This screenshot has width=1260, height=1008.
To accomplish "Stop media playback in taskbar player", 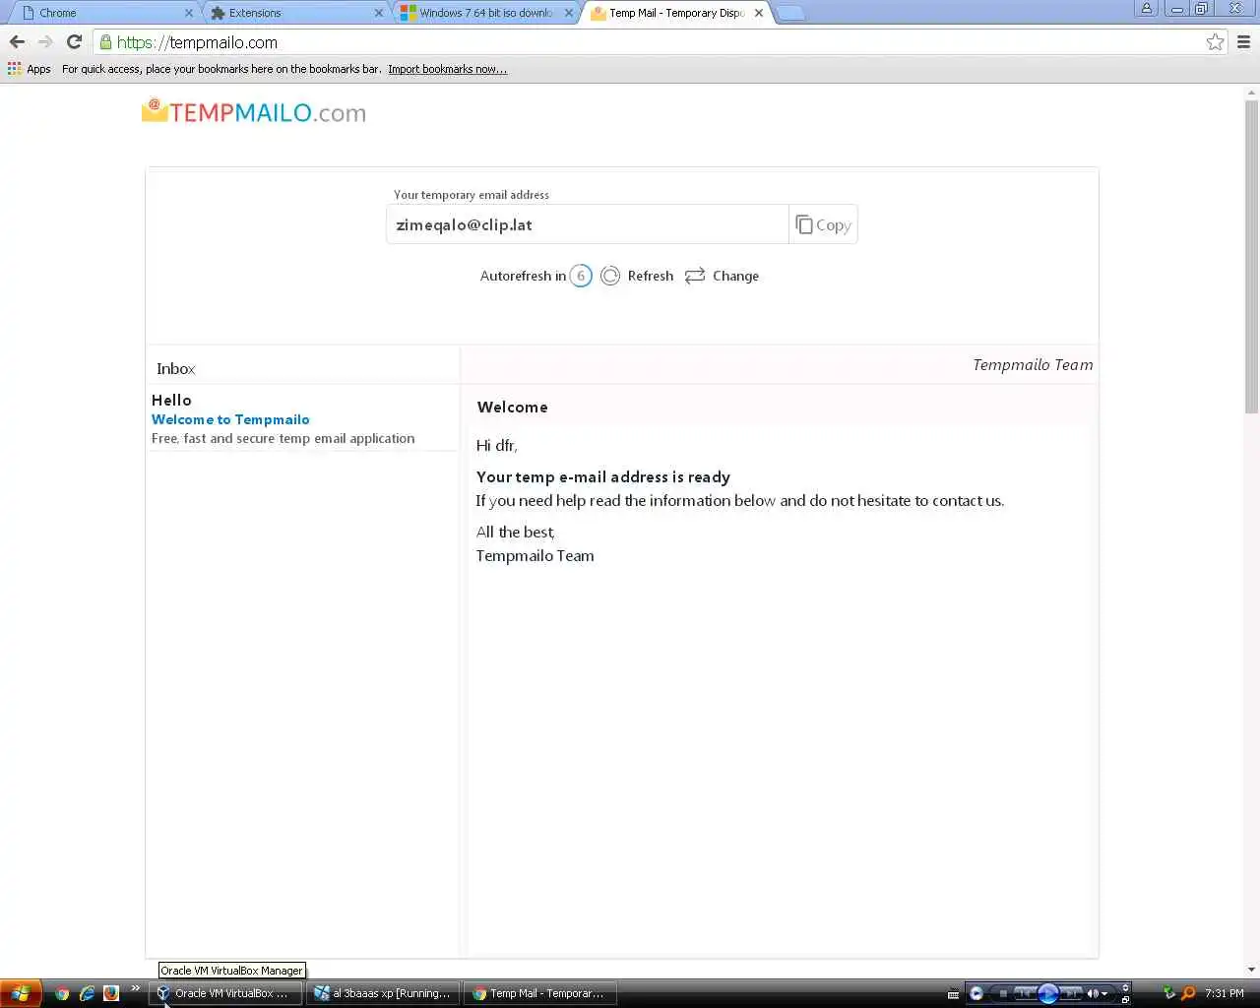I will (x=1003, y=993).
